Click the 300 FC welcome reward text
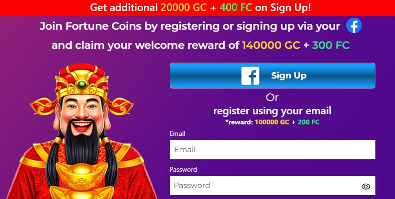The image size is (395, 199). [331, 45]
